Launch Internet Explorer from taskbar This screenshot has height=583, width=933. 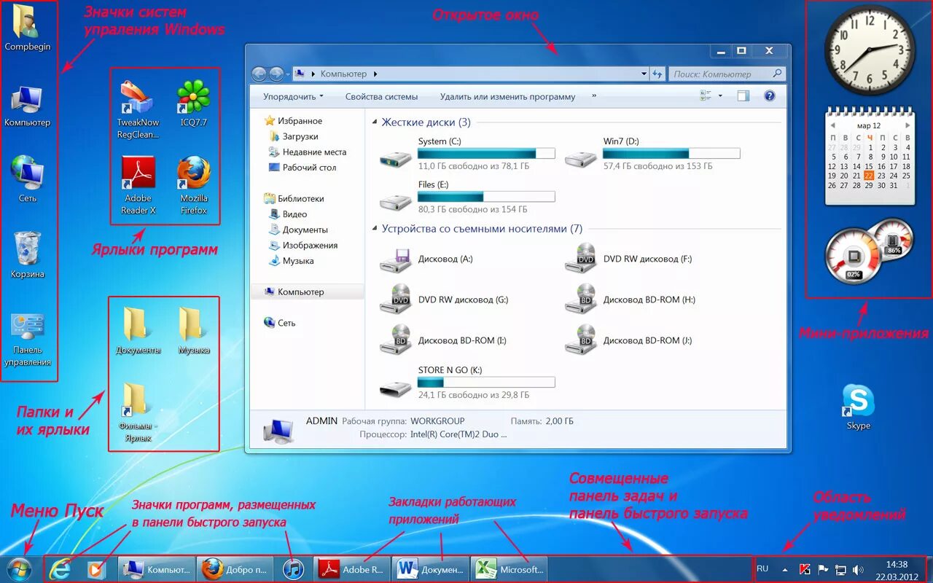pyautogui.click(x=60, y=569)
